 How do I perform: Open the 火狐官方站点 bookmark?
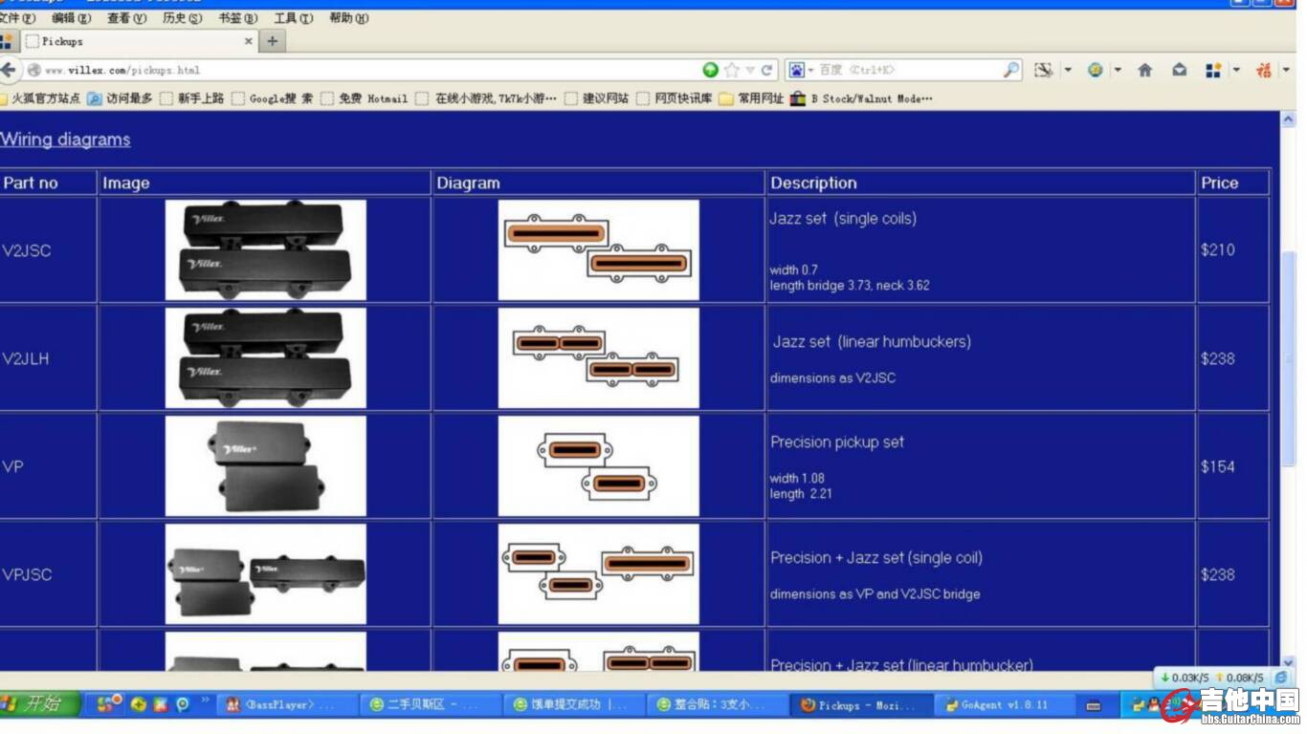click(40, 98)
